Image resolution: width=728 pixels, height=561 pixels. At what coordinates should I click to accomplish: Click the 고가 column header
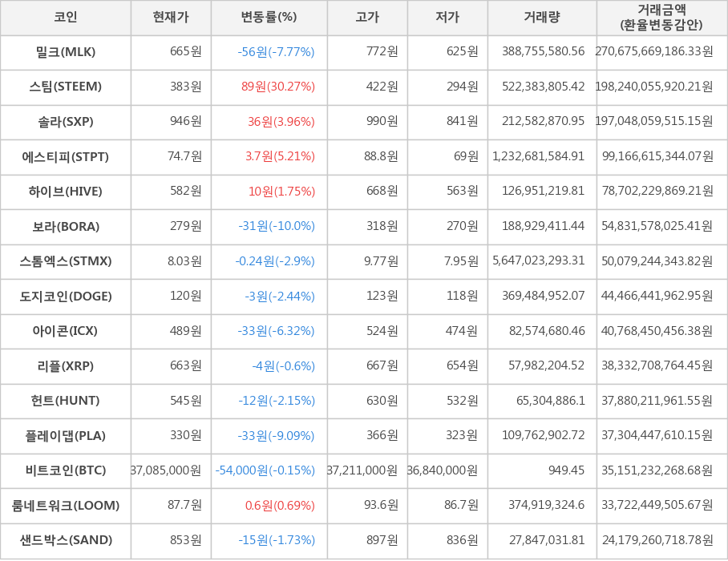click(367, 18)
